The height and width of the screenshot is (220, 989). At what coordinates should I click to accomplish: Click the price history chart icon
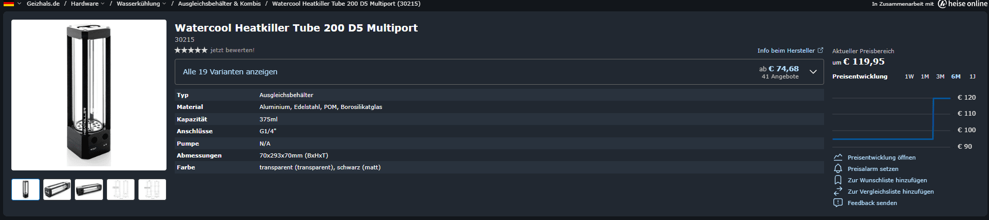pos(838,158)
